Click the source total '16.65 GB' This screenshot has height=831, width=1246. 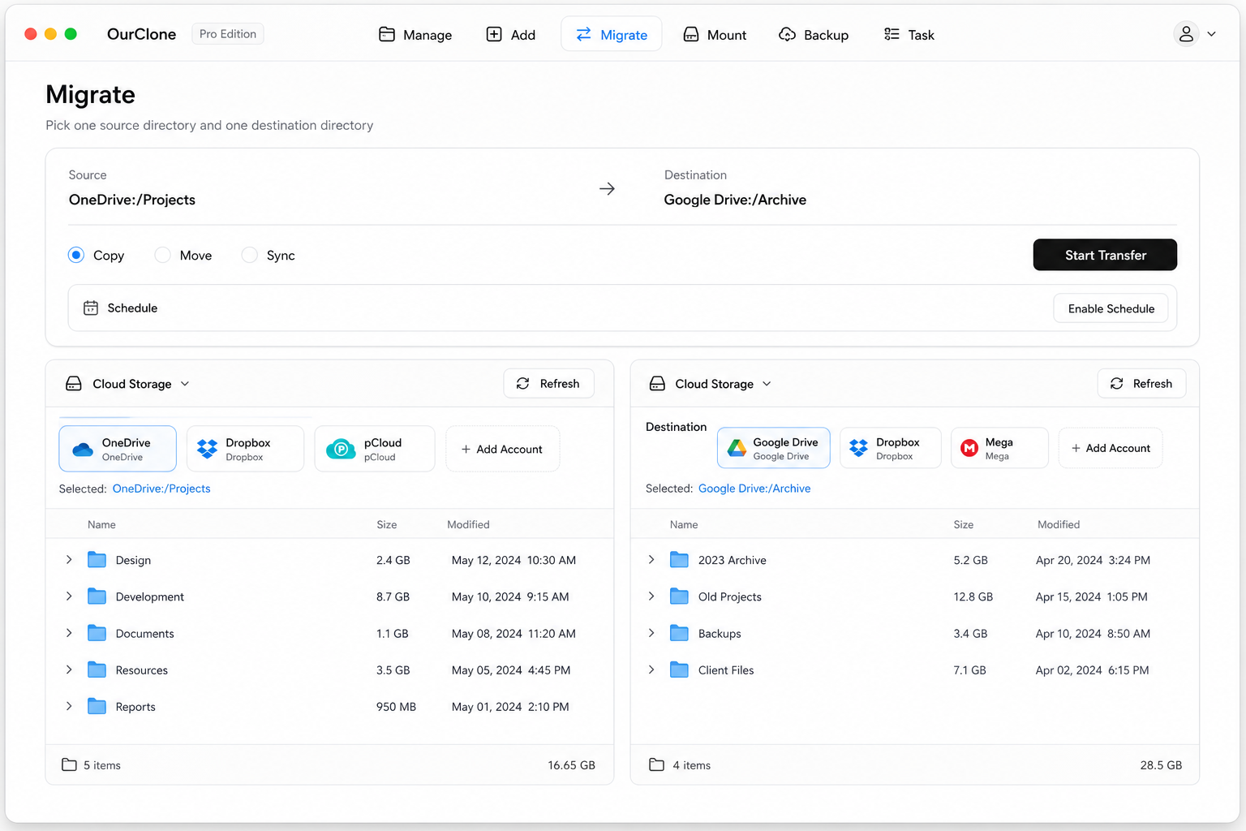(x=571, y=765)
